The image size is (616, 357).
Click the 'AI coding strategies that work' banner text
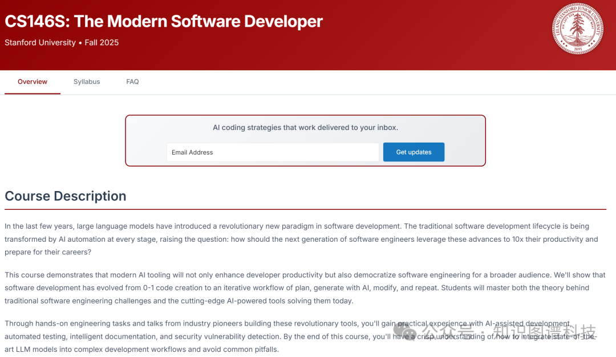coord(305,128)
